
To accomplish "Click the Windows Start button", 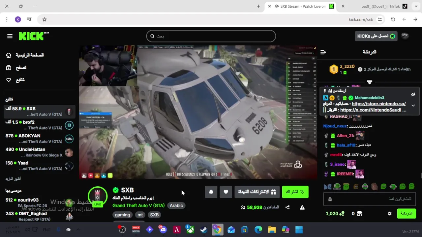I will click(299, 229).
